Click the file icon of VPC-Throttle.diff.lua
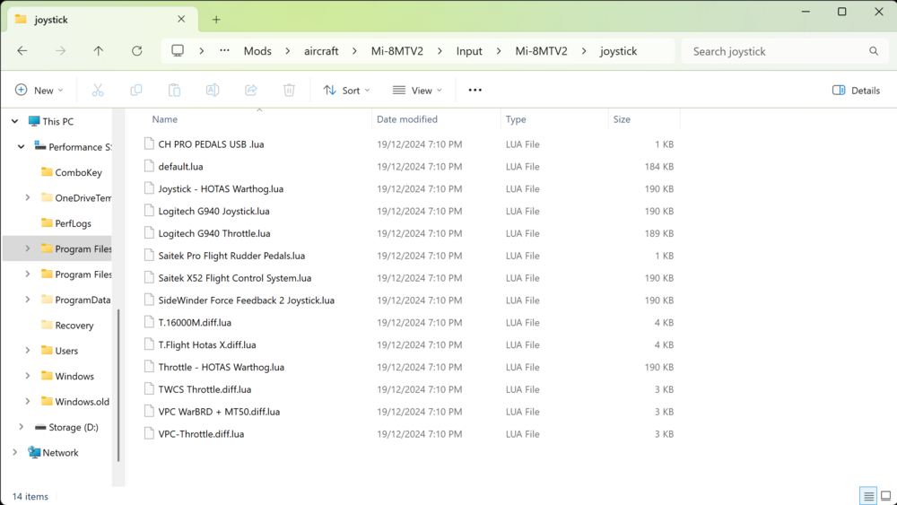897x505 pixels. tap(149, 433)
